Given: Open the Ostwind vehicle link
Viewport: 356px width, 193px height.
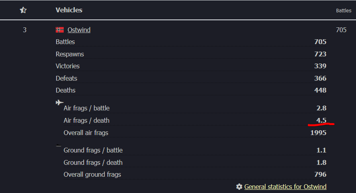Looking at the screenshot, I should coord(79,30).
